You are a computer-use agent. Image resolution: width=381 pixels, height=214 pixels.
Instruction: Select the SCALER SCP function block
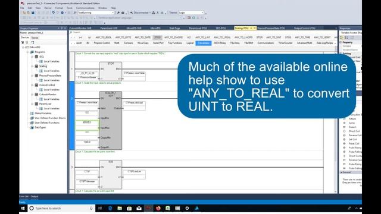pos(111,120)
